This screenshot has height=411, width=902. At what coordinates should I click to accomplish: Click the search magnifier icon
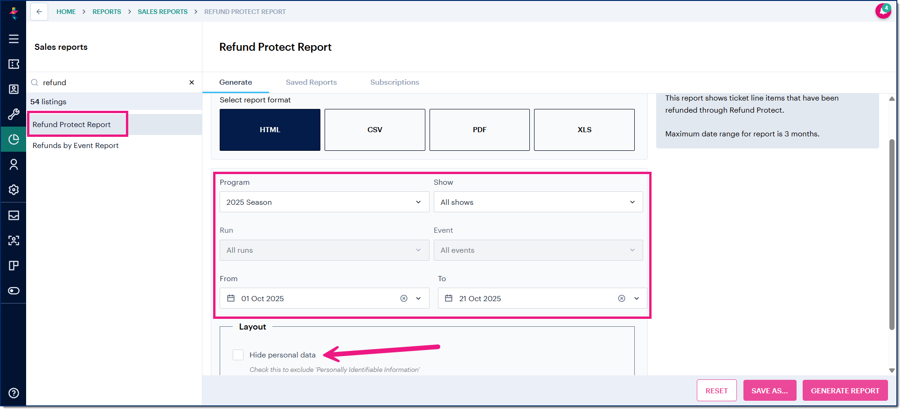[35, 82]
